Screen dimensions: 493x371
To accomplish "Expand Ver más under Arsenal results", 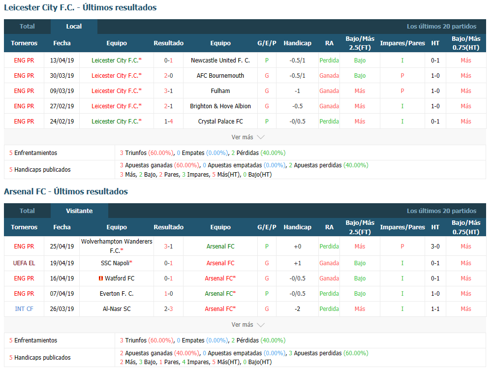I will [x=248, y=324].
